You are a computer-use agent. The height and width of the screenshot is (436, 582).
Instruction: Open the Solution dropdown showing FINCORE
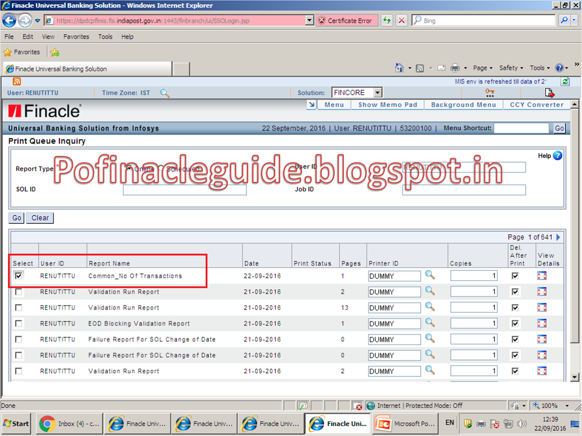click(378, 92)
